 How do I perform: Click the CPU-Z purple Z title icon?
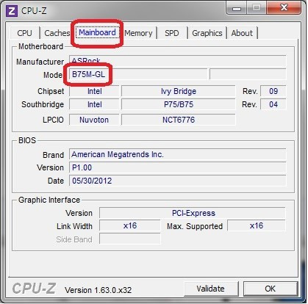coord(12,11)
